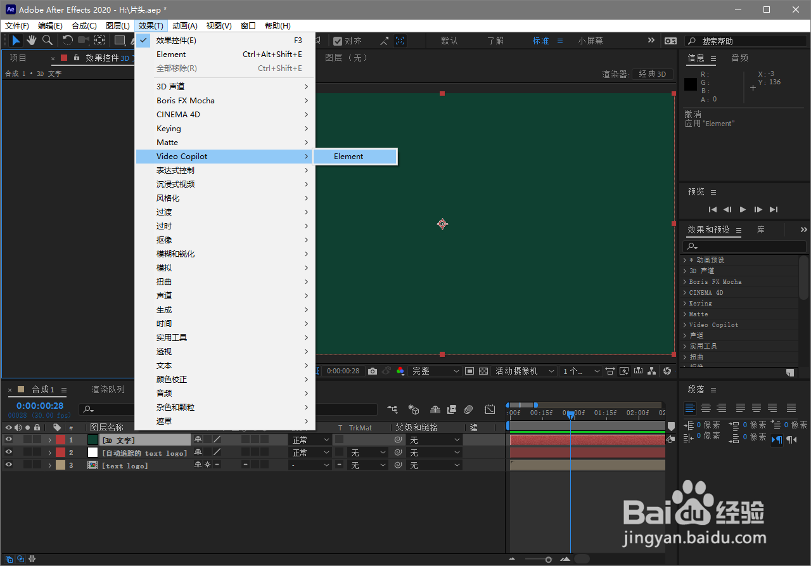Hide the 自动追踪的 text logo layer
This screenshot has width=811, height=566.
click(9, 452)
